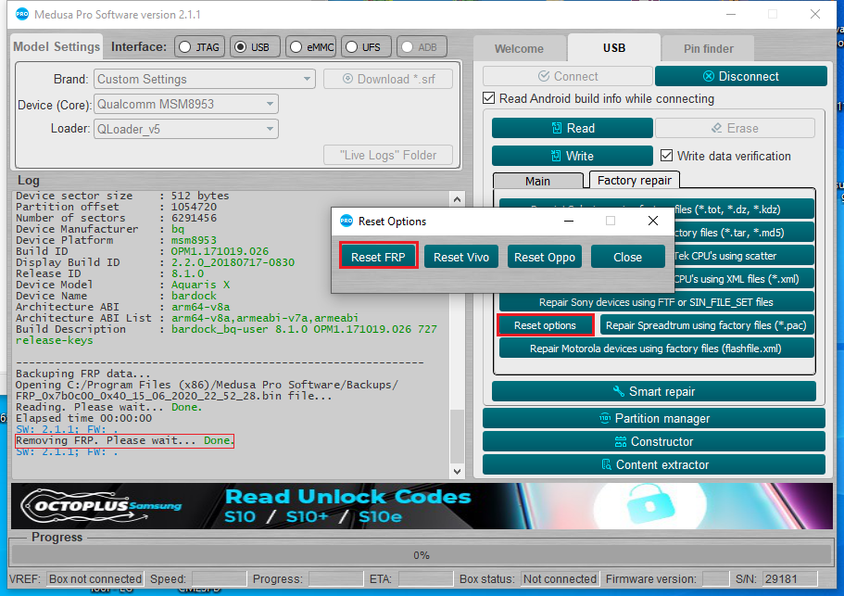Click the Speed status field
844x596 pixels.
[219, 578]
